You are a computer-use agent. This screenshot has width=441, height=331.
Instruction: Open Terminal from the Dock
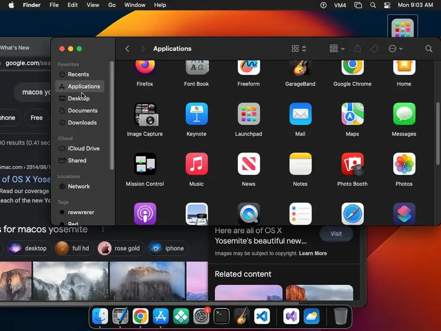coord(222,316)
